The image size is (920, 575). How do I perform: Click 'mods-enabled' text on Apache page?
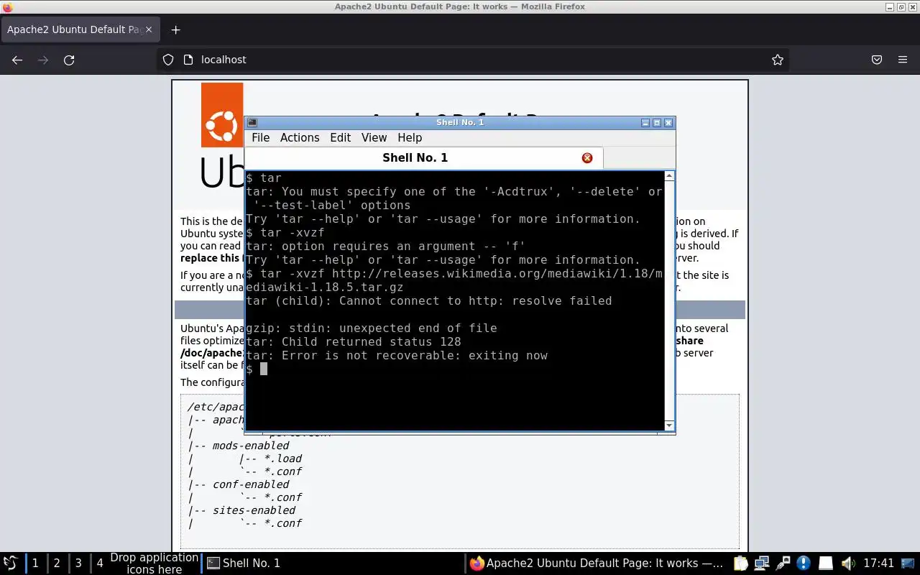[x=250, y=446]
